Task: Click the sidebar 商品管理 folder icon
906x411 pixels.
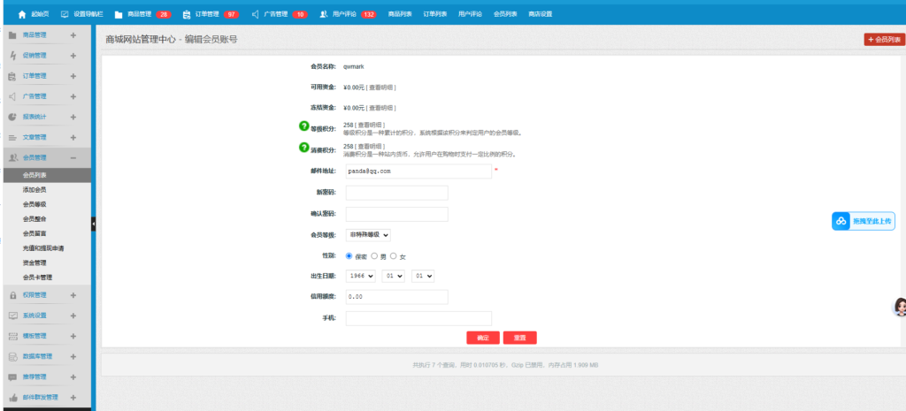Action: coord(12,35)
